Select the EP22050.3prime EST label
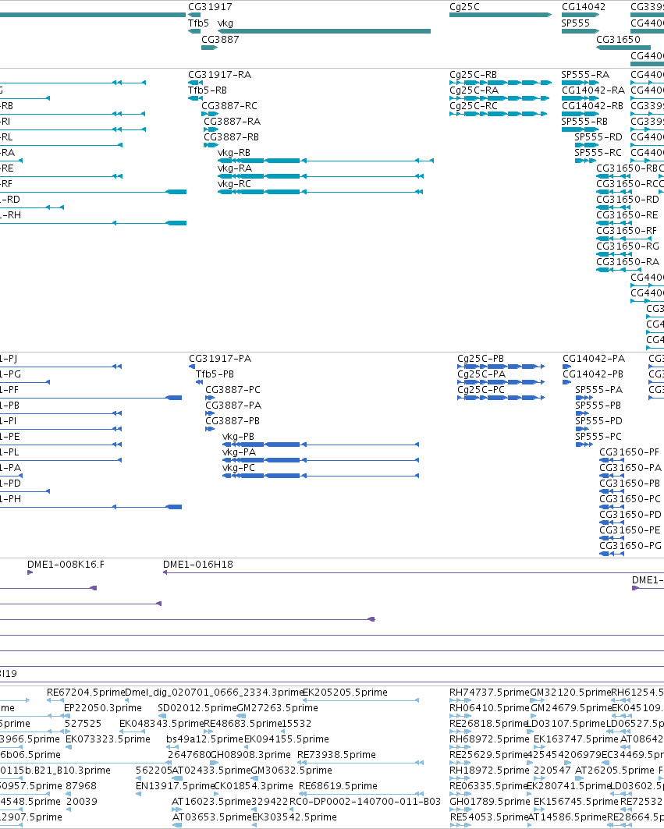The width and height of the screenshot is (664, 829). tap(103, 708)
